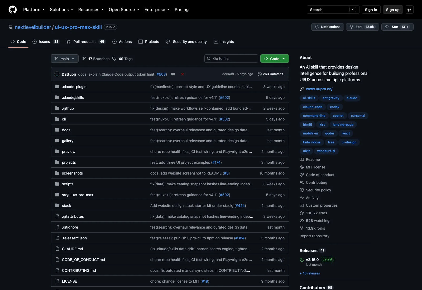Click the file icon next to LICENSE
Screen dimensions: 422x290
coord(57,281)
